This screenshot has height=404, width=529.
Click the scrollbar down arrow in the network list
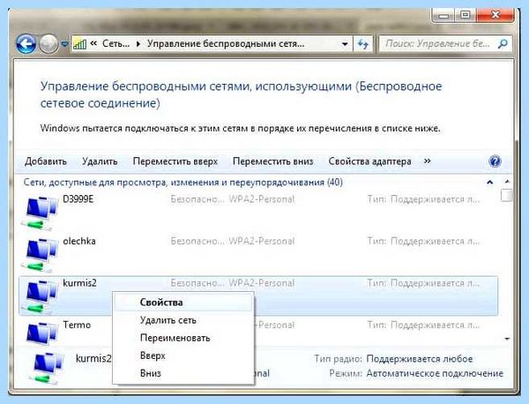pos(507,339)
